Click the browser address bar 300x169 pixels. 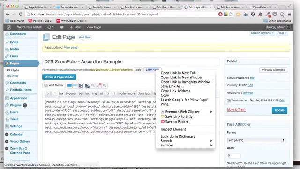(x=122, y=14)
